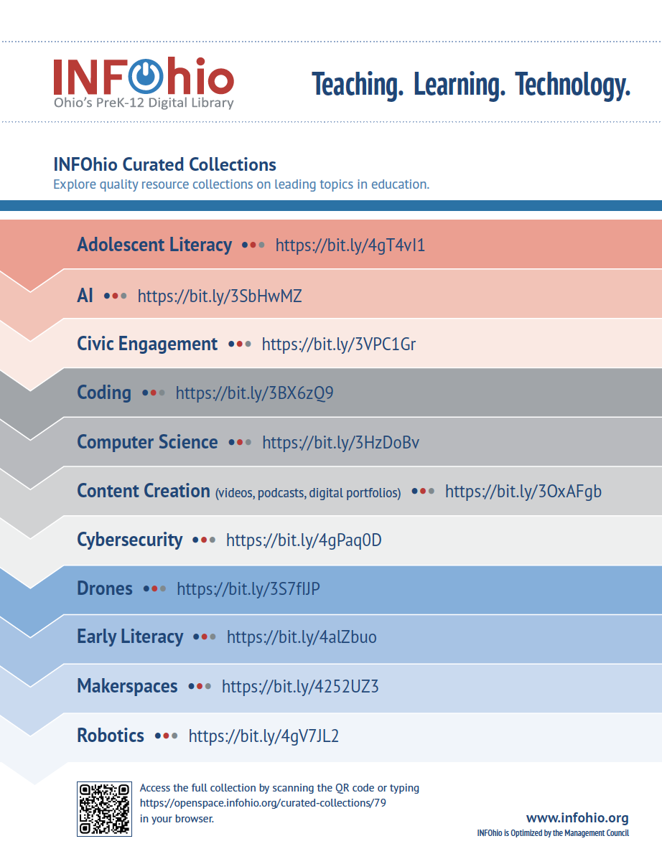662x864 pixels.
Task: Click the INFOhio logo
Action: pos(144,84)
